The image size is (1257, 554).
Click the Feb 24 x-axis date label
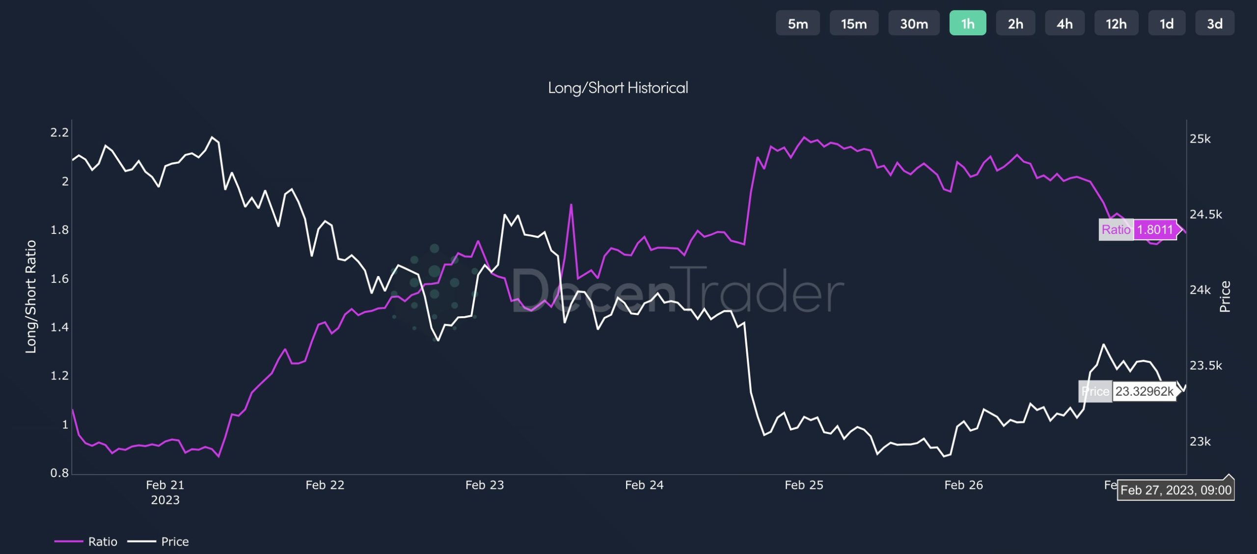644,485
